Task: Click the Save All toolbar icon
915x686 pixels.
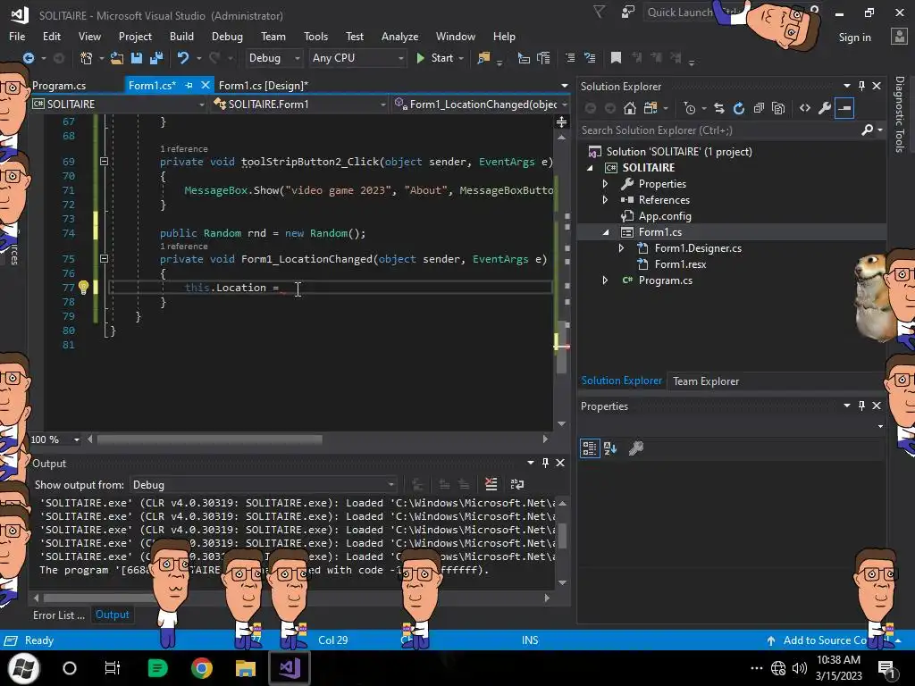Action: click(x=156, y=58)
